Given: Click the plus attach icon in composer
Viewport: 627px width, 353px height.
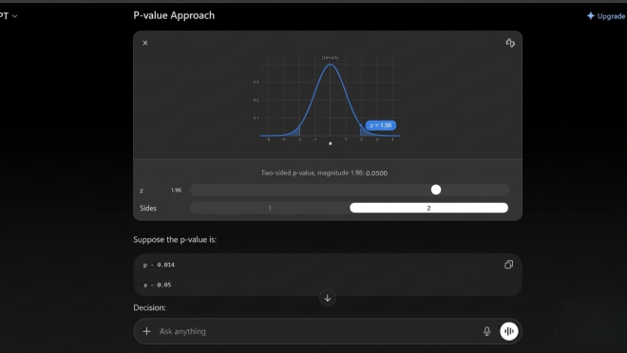Looking at the screenshot, I should coord(146,331).
